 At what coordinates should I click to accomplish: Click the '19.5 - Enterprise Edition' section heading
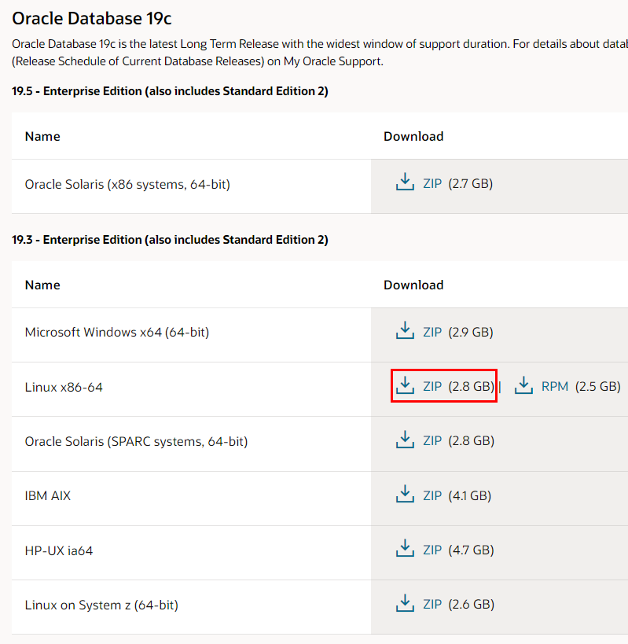click(x=170, y=91)
